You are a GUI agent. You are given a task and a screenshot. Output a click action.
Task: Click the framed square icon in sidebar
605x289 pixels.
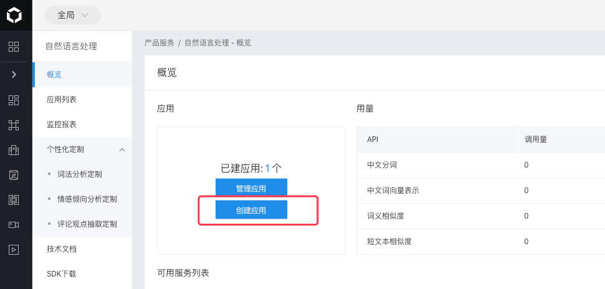(14, 199)
